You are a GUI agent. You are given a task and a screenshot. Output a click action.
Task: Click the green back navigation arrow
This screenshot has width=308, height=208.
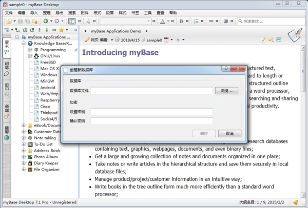[46, 21]
